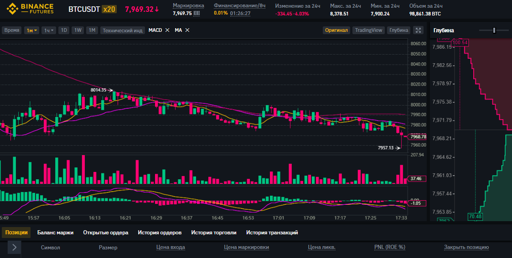
Task: Adjust the Глубина depth zoom slider
Action: (x=494, y=30)
